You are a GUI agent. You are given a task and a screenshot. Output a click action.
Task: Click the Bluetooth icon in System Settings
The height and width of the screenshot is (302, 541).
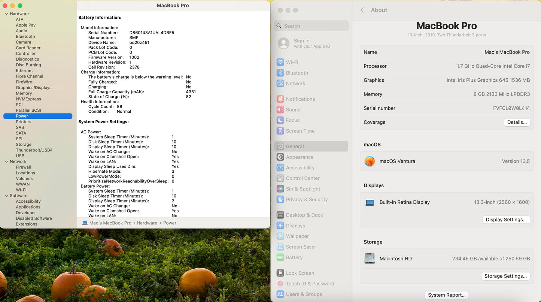click(280, 73)
